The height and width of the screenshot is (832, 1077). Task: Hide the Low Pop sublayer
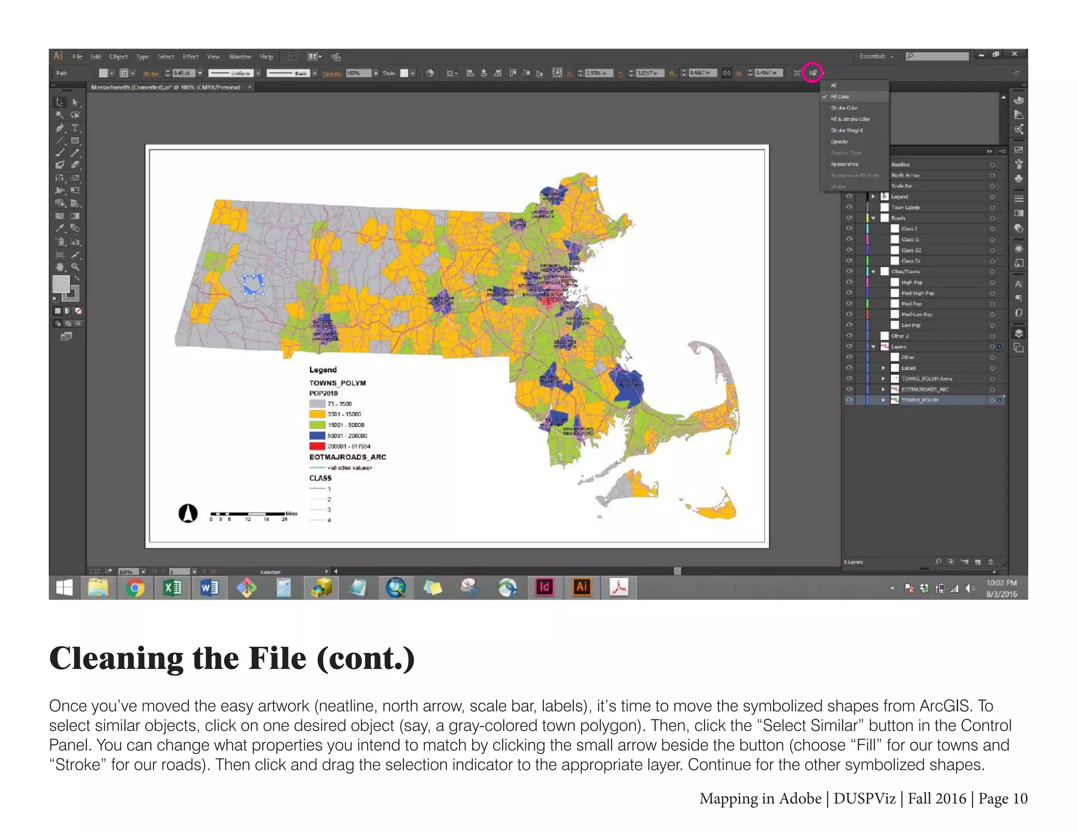click(x=849, y=325)
